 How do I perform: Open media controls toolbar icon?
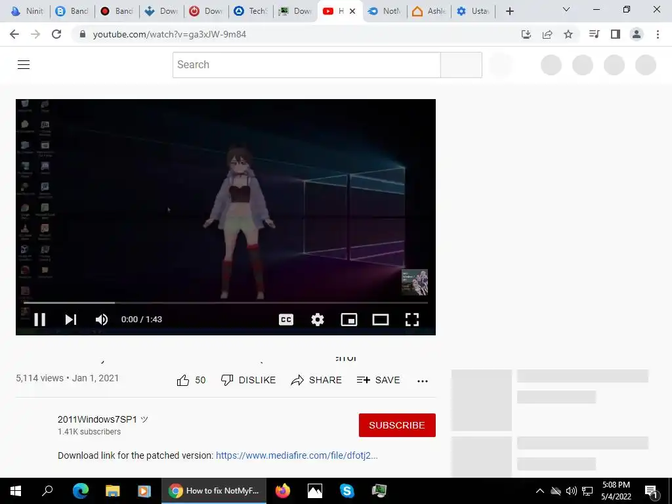click(594, 34)
